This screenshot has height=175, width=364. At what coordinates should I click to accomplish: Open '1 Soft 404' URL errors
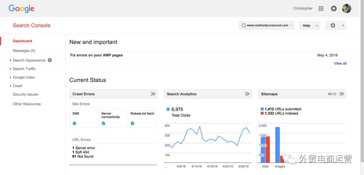pyautogui.click(x=81, y=152)
